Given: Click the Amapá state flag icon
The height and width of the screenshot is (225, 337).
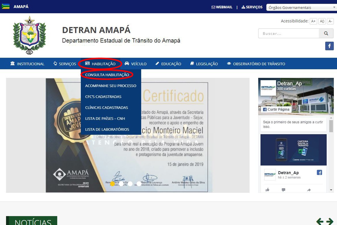Looking at the screenshot, I should coord(5,6).
